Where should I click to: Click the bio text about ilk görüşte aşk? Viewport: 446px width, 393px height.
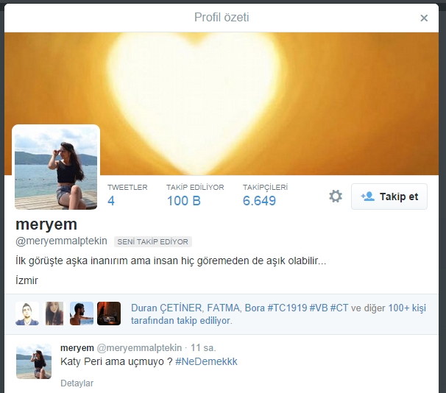tap(171, 261)
